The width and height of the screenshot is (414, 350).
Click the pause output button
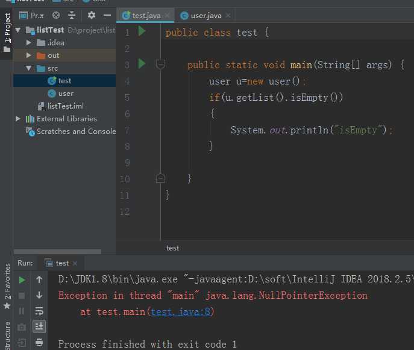(22, 311)
